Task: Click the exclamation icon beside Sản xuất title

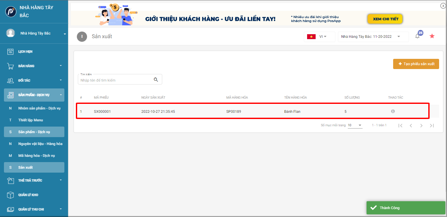Action: (82, 37)
